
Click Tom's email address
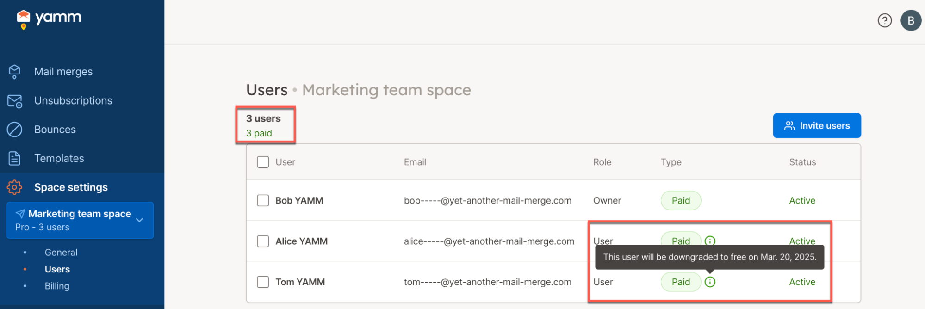coord(488,282)
